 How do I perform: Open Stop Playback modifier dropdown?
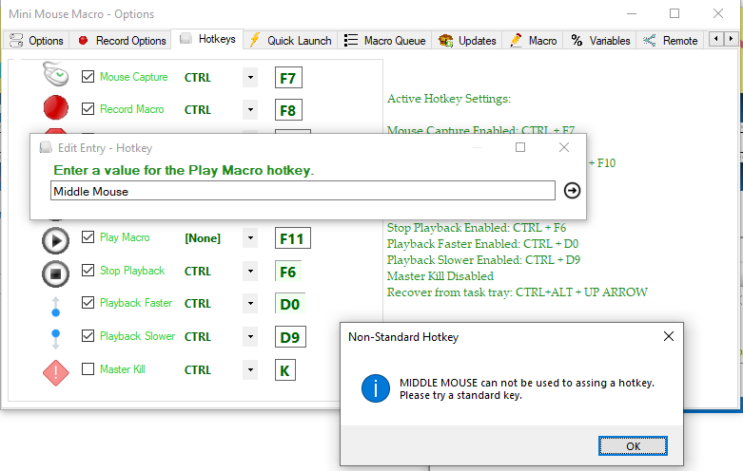[250, 272]
